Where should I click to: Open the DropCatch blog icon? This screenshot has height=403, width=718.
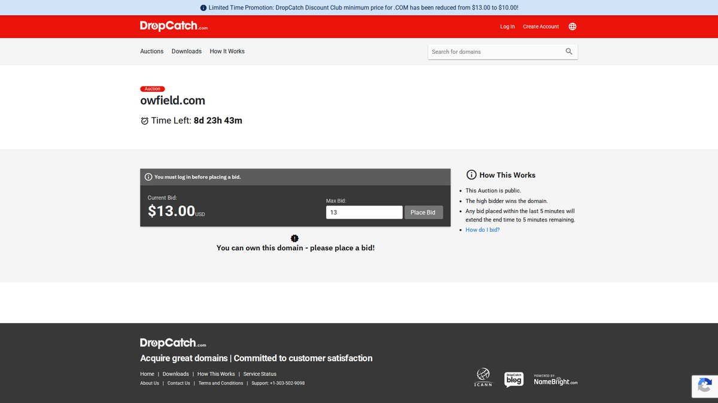click(x=514, y=379)
